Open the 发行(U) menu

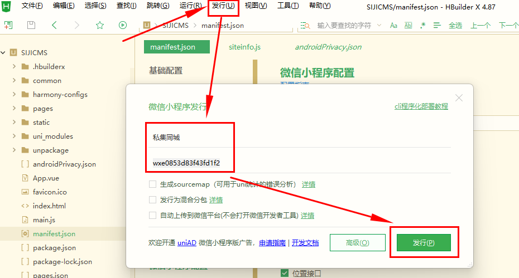(x=223, y=6)
